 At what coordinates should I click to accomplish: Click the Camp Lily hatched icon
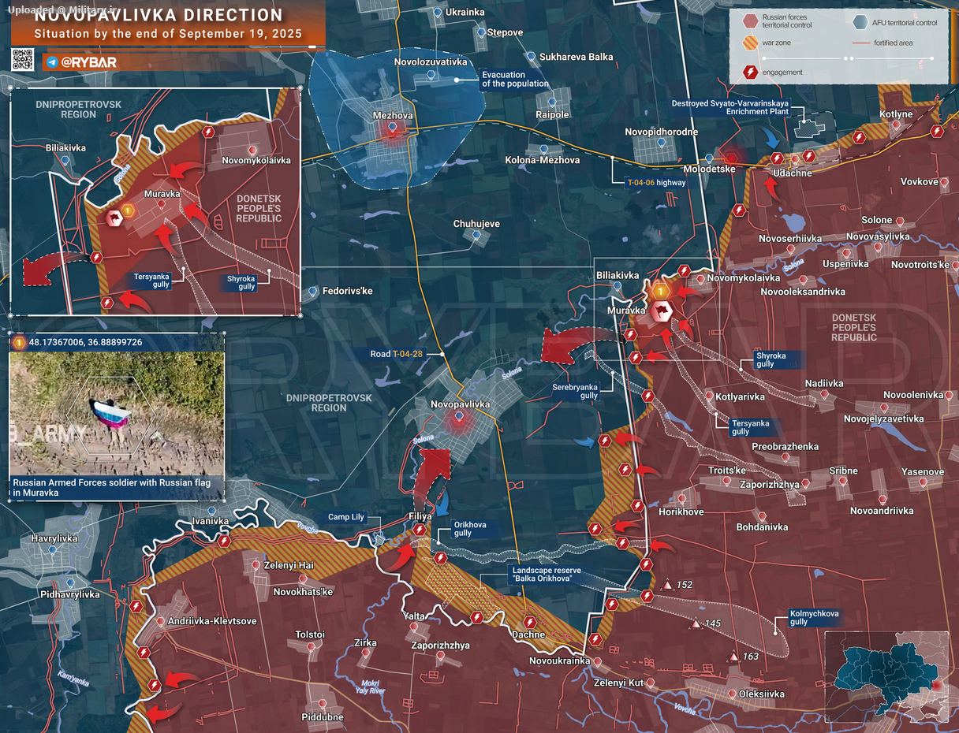379,540
